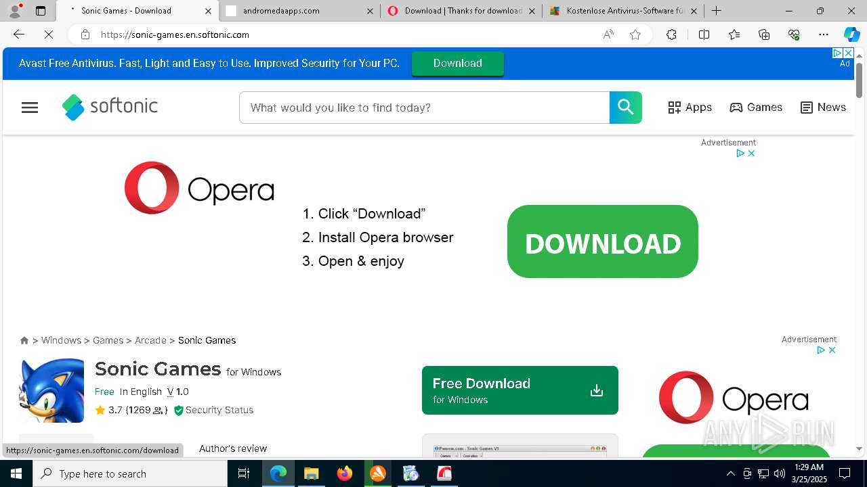The width and height of the screenshot is (867, 487).
Task: View site information lock icon
Action: 85,34
